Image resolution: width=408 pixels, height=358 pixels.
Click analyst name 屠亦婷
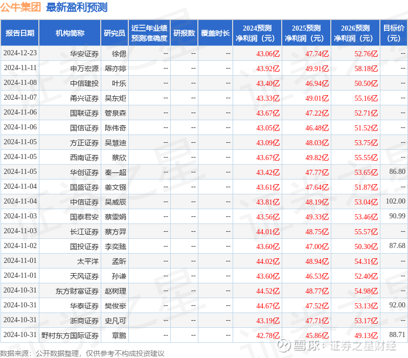click(115, 69)
